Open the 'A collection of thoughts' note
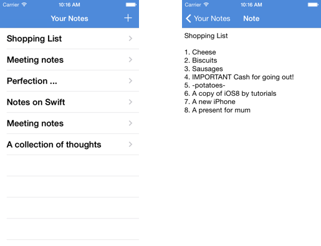The image size is (321, 246). point(69,144)
